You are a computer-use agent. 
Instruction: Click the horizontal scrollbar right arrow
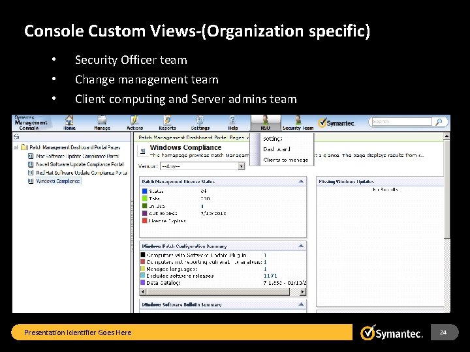(x=303, y=291)
